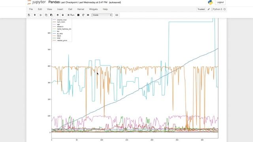The height and width of the screenshot is (142, 253).
Task: Open the View menu
Action: (x=49, y=9)
